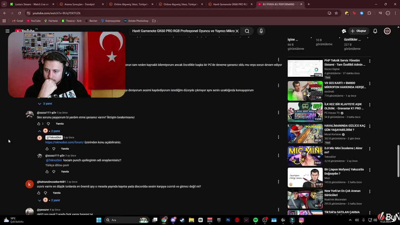Switch to Havit Gamenote GK60 PRO tab
This screenshot has height=225, width=400.
230,4
